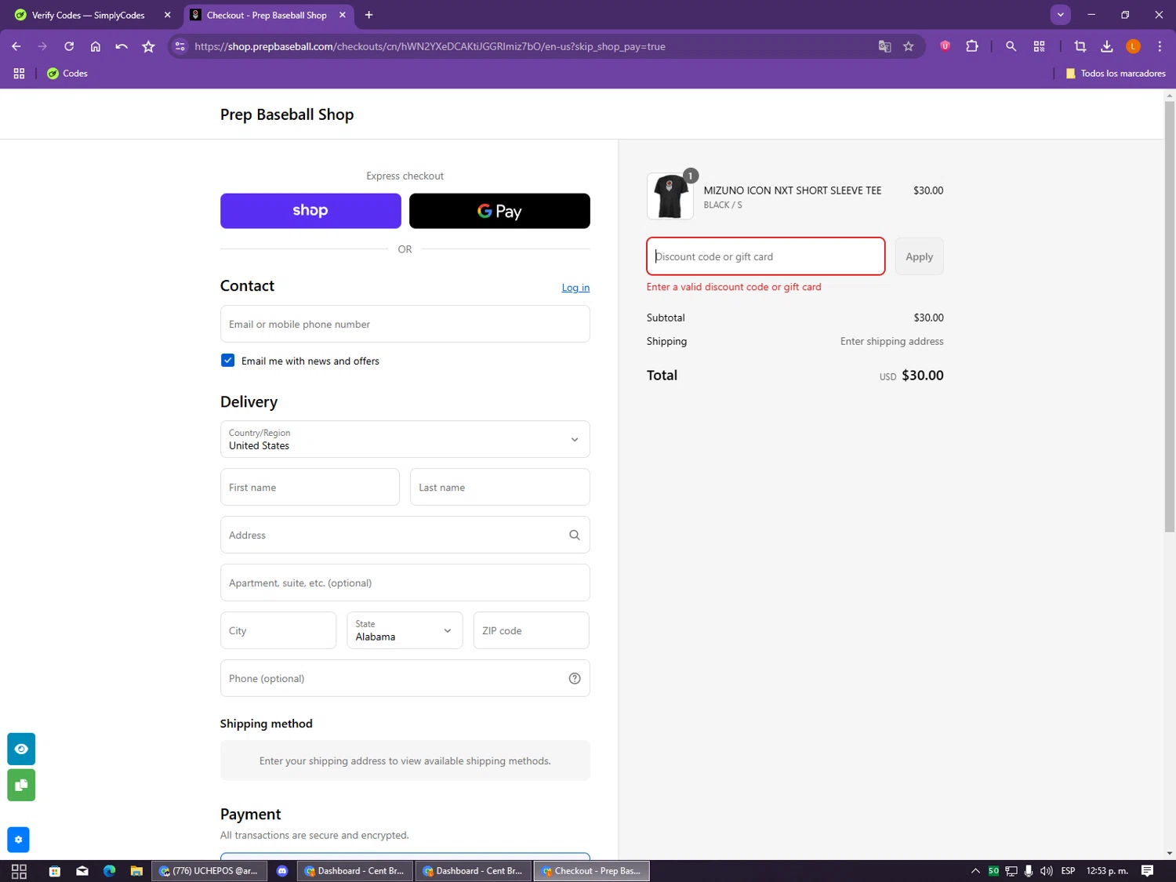Click the address search magnifier icon
Image resolution: width=1176 pixels, height=882 pixels.
[575, 535]
